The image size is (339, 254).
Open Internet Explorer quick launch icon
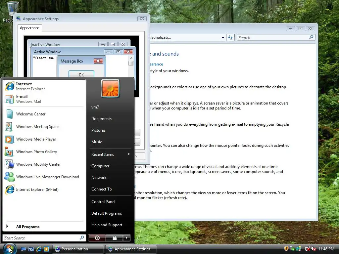[x=39, y=249]
